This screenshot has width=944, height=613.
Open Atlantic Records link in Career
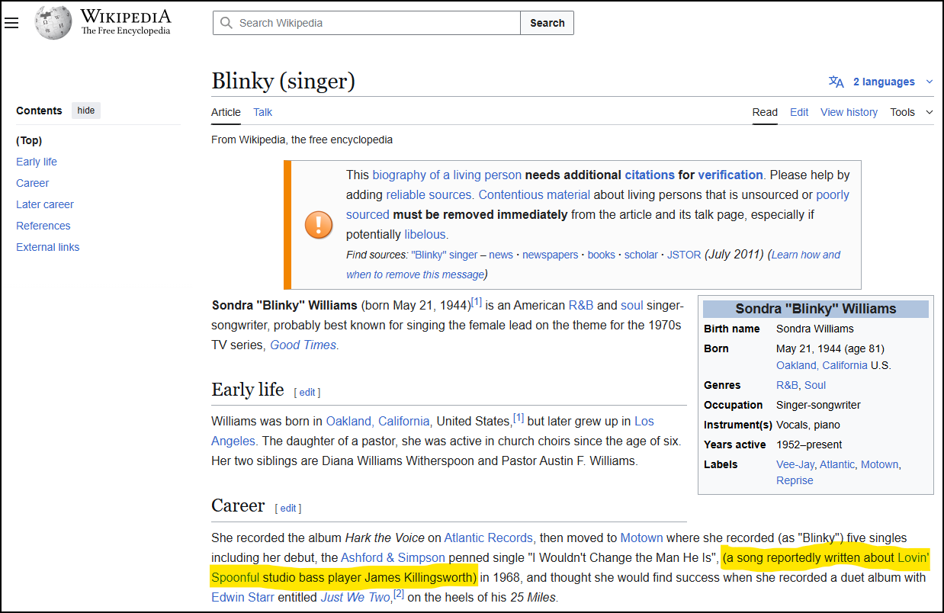[488, 538]
